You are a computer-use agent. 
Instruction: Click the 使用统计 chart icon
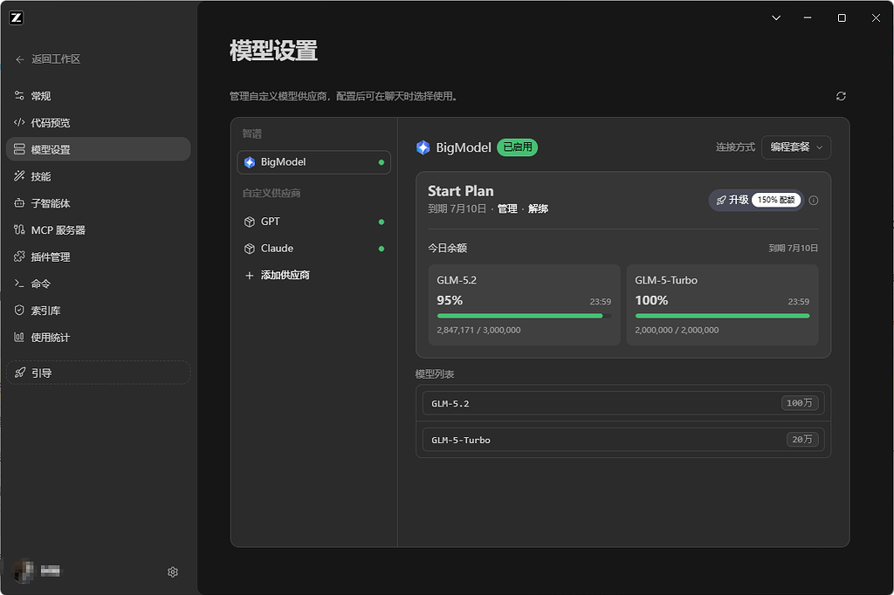tap(19, 337)
